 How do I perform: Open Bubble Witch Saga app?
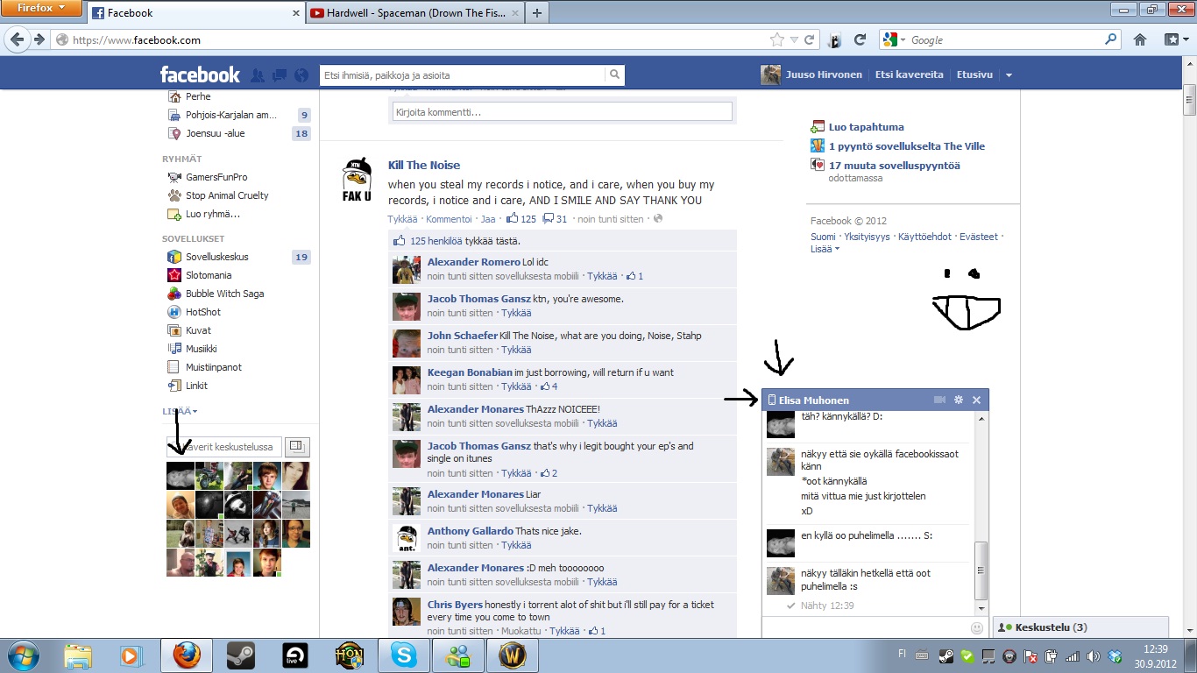click(224, 294)
